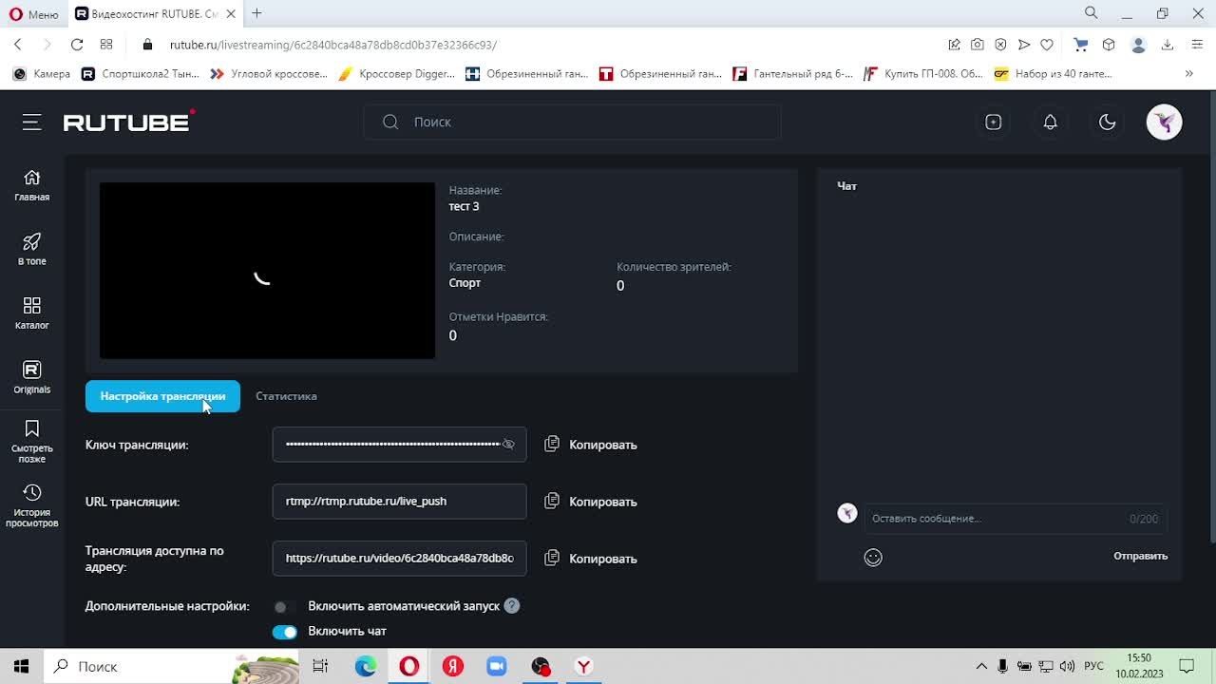Open the В топе rocket sidebar item
This screenshot has width=1216, height=684.
tap(31, 250)
